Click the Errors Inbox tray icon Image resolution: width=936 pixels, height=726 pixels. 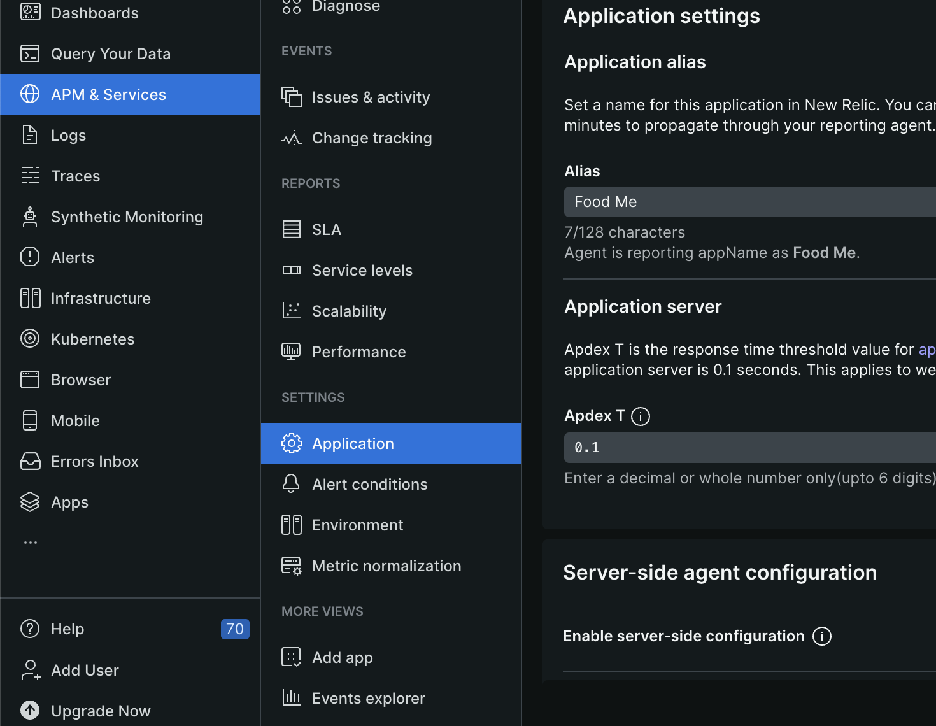(30, 461)
